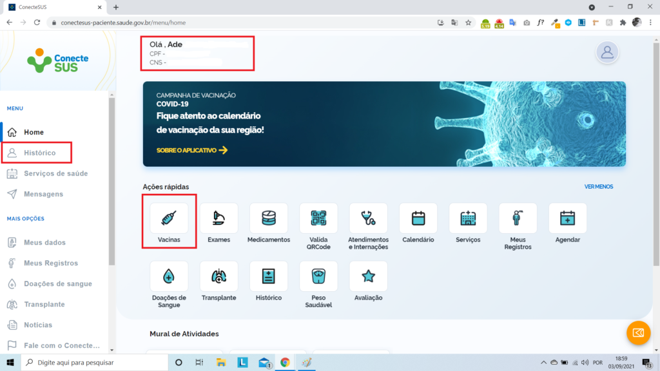Open the Vacinas quick action
This screenshot has height=371, width=660.
[169, 218]
